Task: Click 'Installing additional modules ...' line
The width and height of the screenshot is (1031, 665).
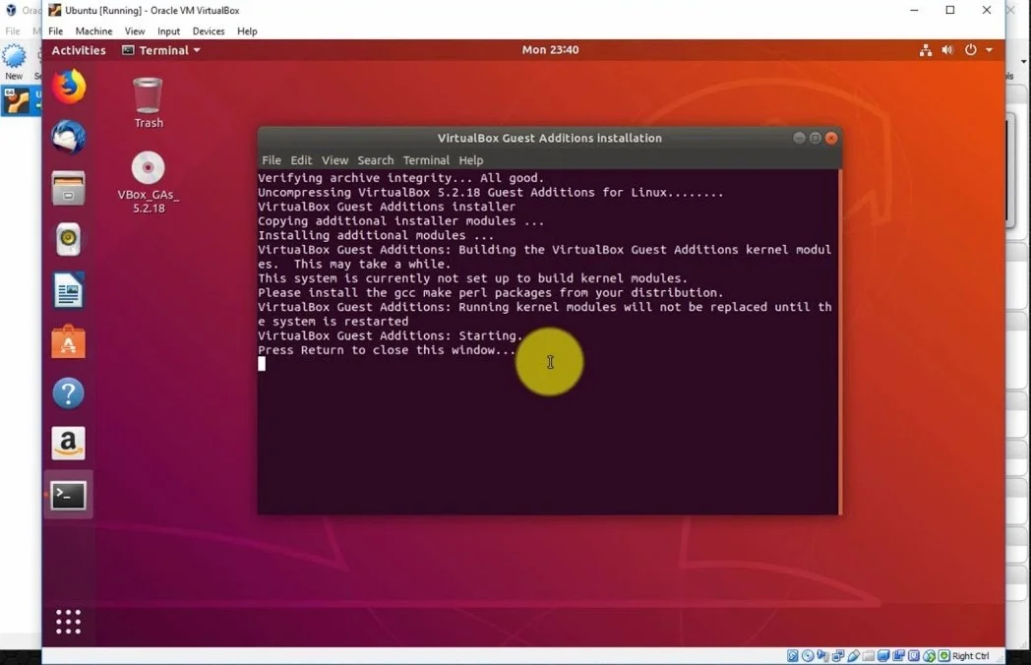Action: tap(376, 235)
